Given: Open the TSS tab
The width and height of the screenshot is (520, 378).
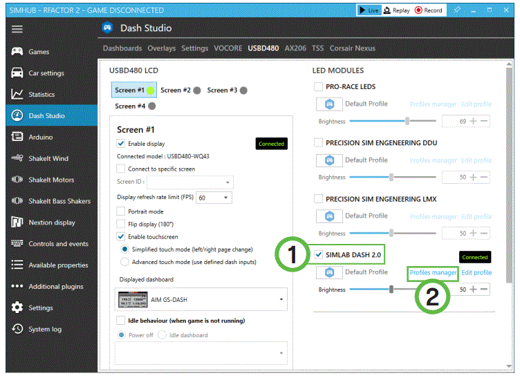Looking at the screenshot, I should [317, 48].
